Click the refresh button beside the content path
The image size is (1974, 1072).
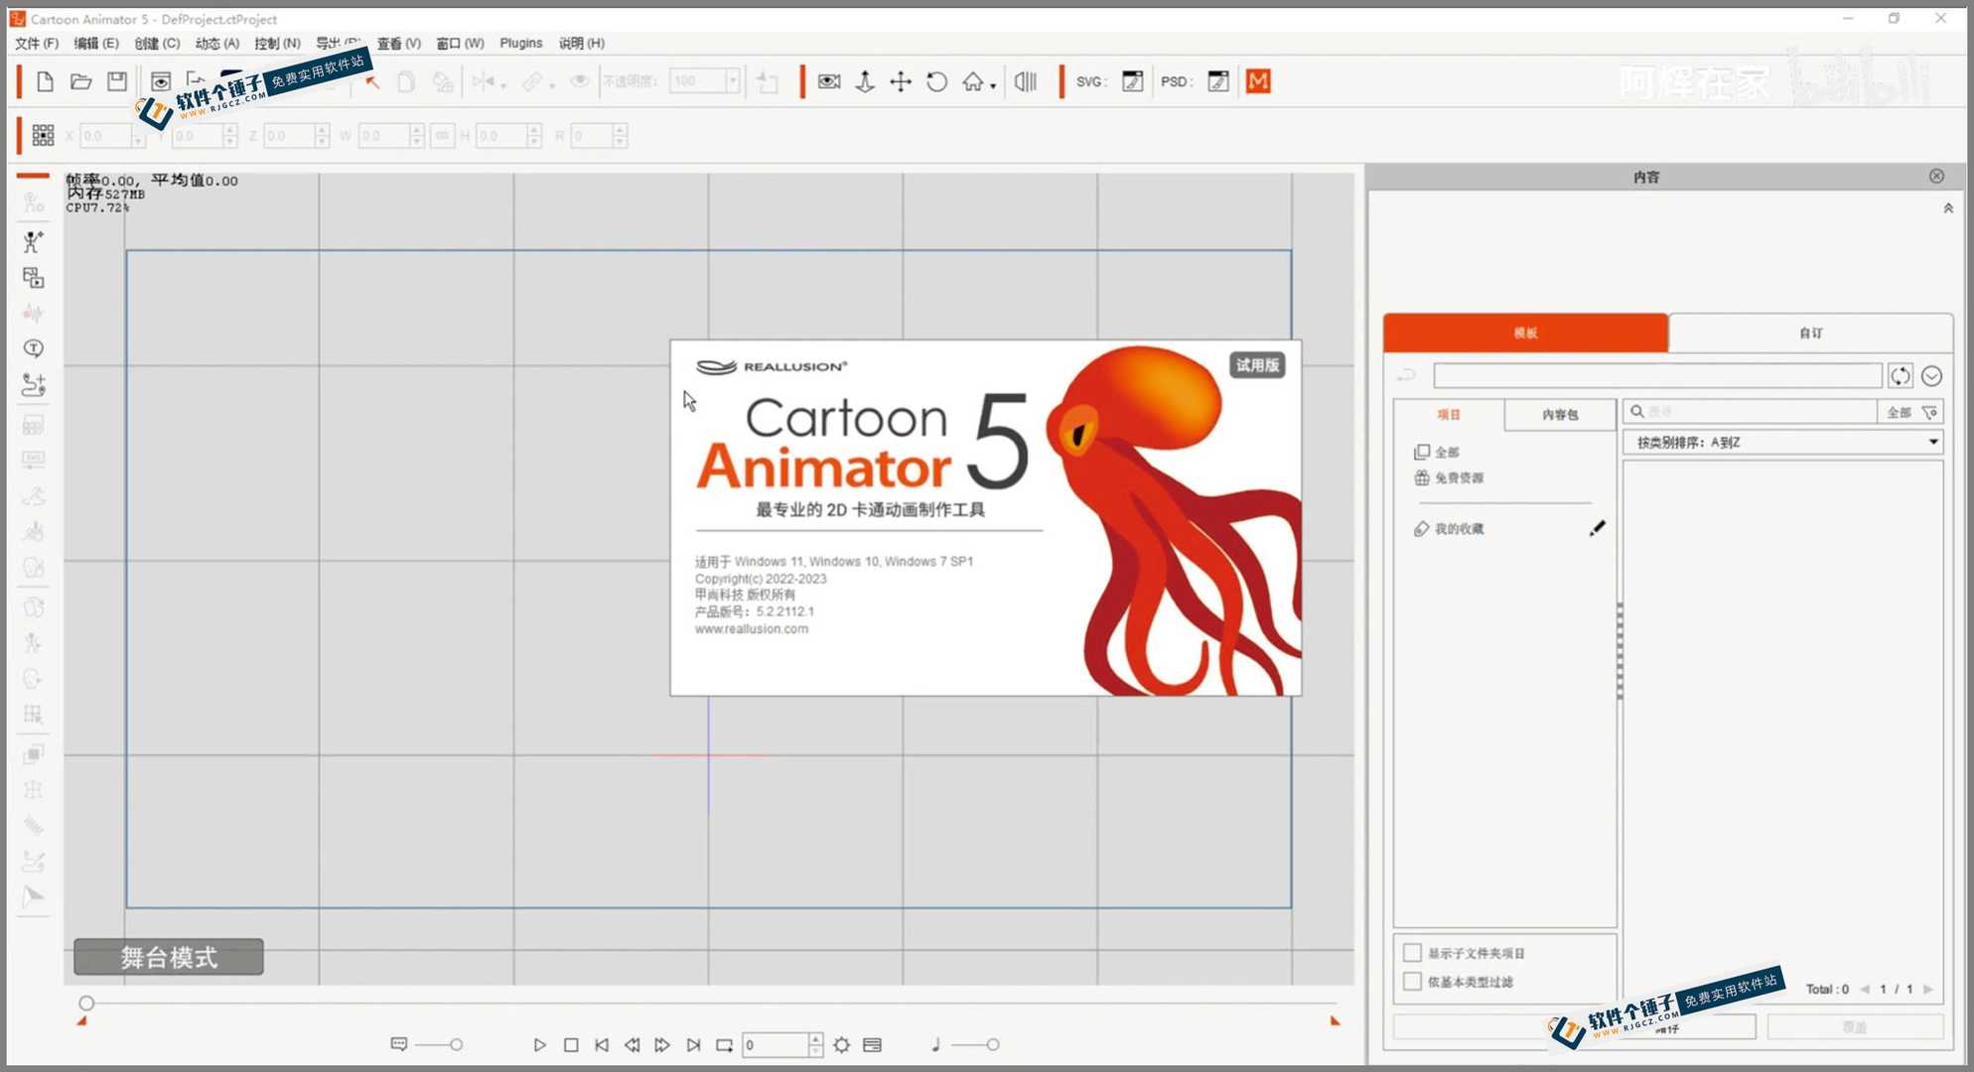pyautogui.click(x=1900, y=375)
